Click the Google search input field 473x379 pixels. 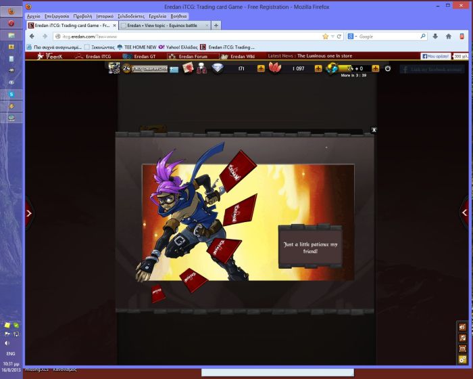click(389, 37)
